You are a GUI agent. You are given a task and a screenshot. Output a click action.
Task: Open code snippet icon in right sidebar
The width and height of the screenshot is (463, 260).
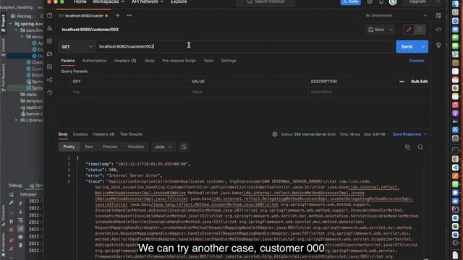(x=438, y=30)
